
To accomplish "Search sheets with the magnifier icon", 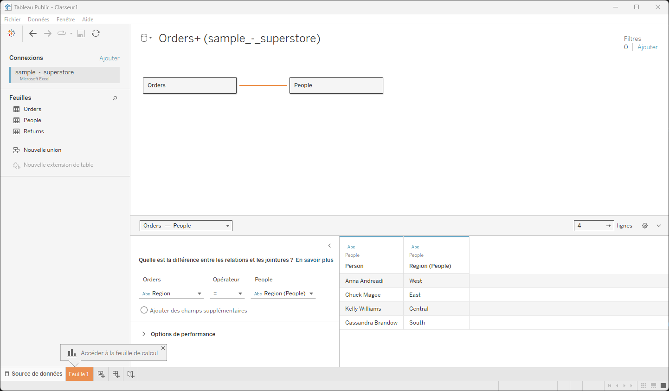I will pos(115,98).
